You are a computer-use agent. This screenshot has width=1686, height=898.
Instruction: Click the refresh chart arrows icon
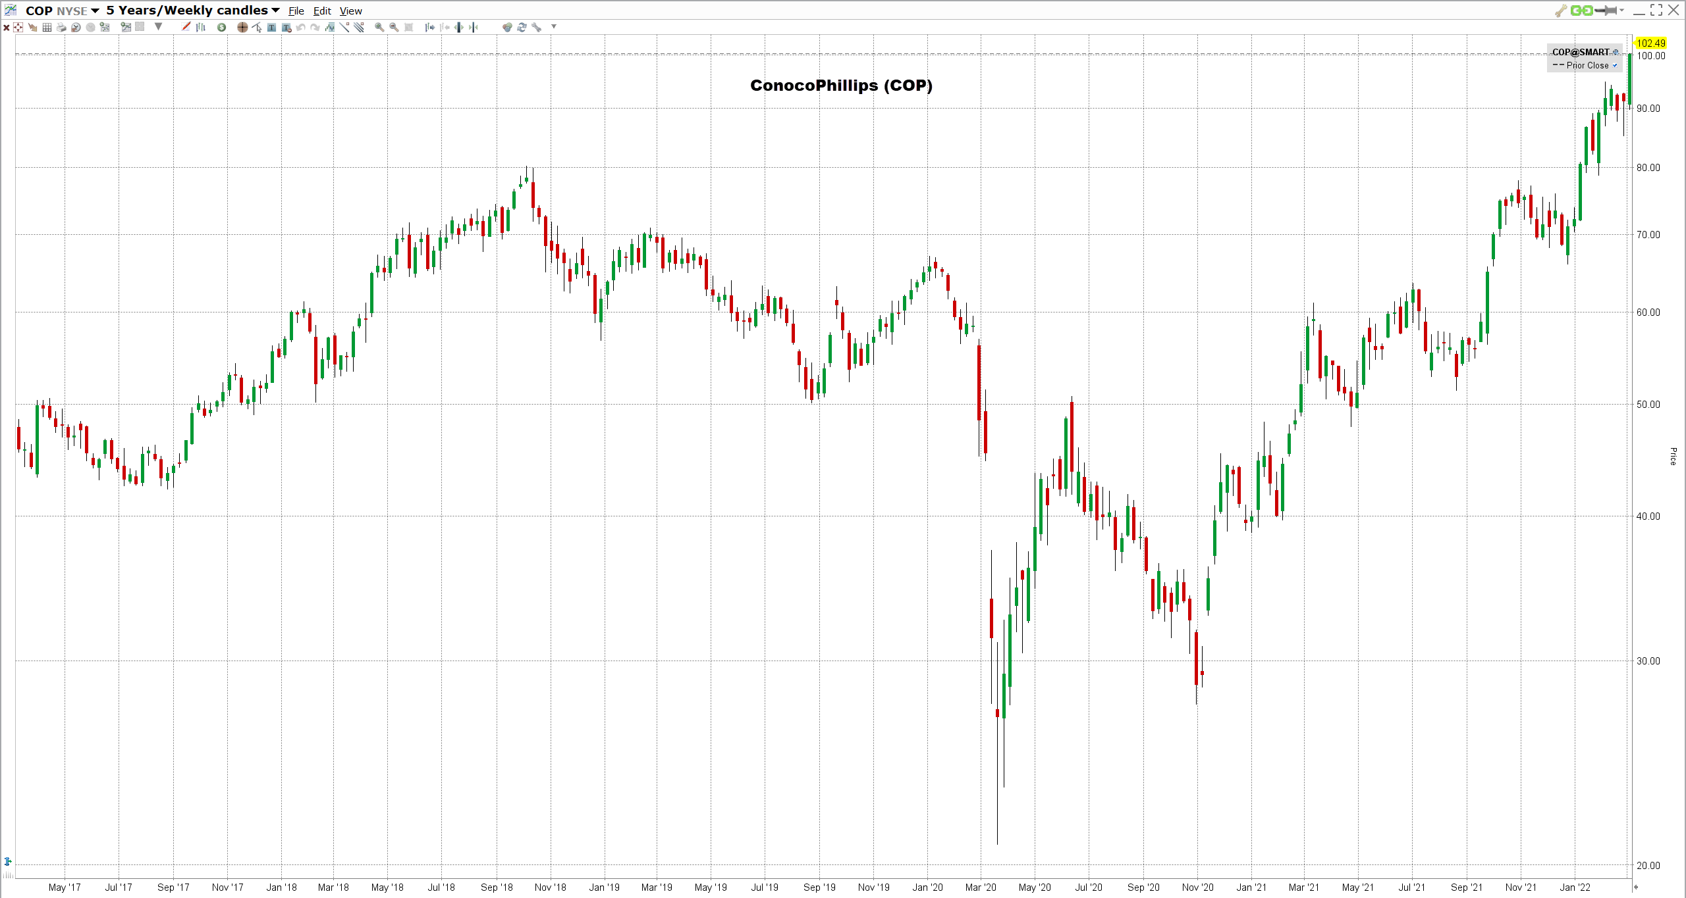point(522,28)
